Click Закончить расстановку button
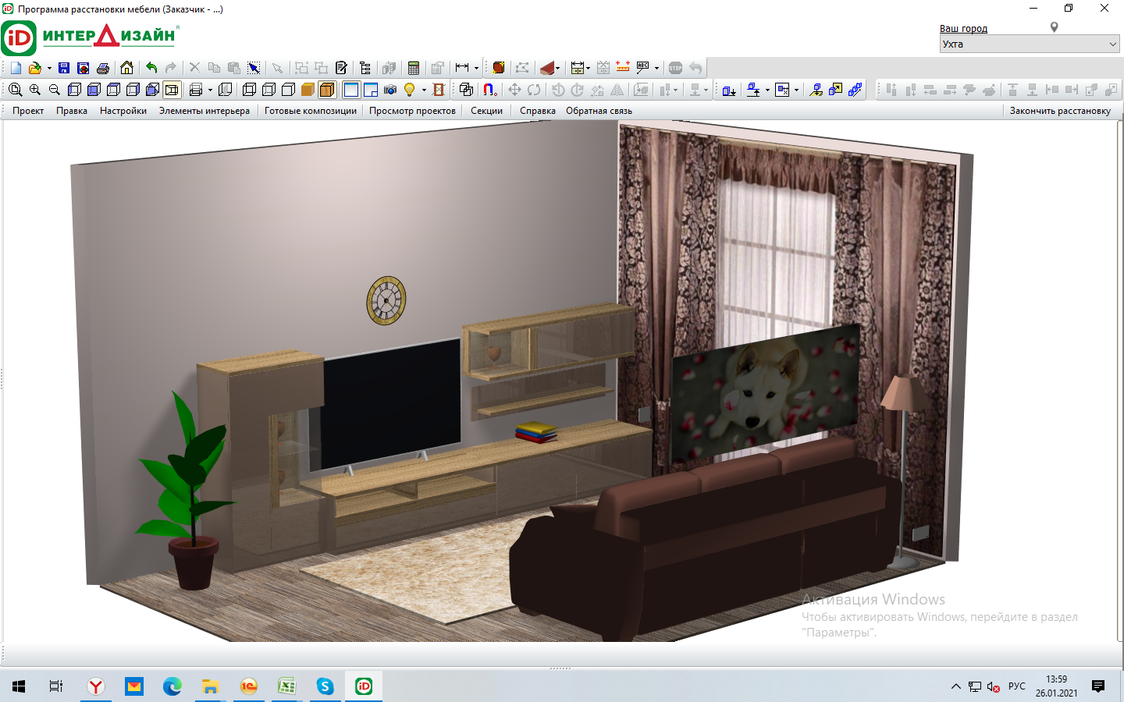 tap(1060, 111)
